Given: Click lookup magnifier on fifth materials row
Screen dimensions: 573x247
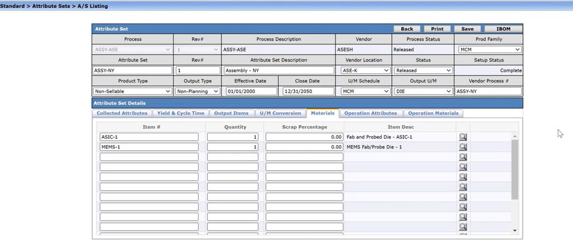Looking at the screenshot, I should [463, 177].
